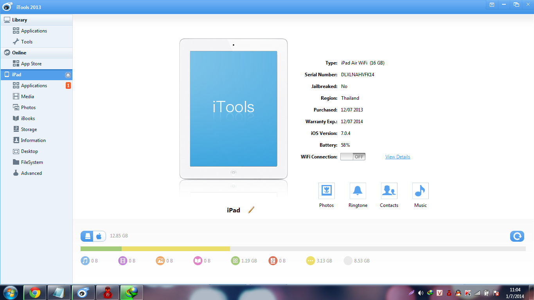Click the iOS version 7.0.4 value

[346, 133]
